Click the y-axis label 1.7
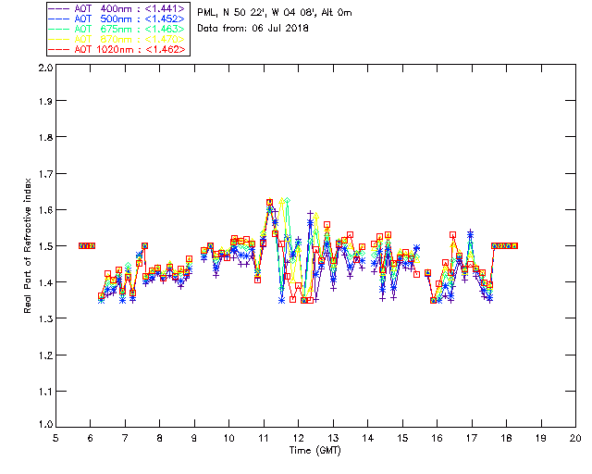Screen dimensions: 592x474 click(x=45, y=174)
